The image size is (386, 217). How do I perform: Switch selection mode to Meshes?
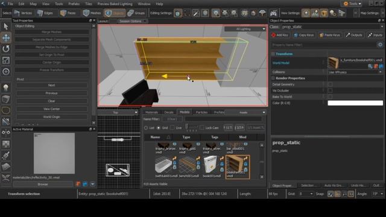(x=92, y=13)
